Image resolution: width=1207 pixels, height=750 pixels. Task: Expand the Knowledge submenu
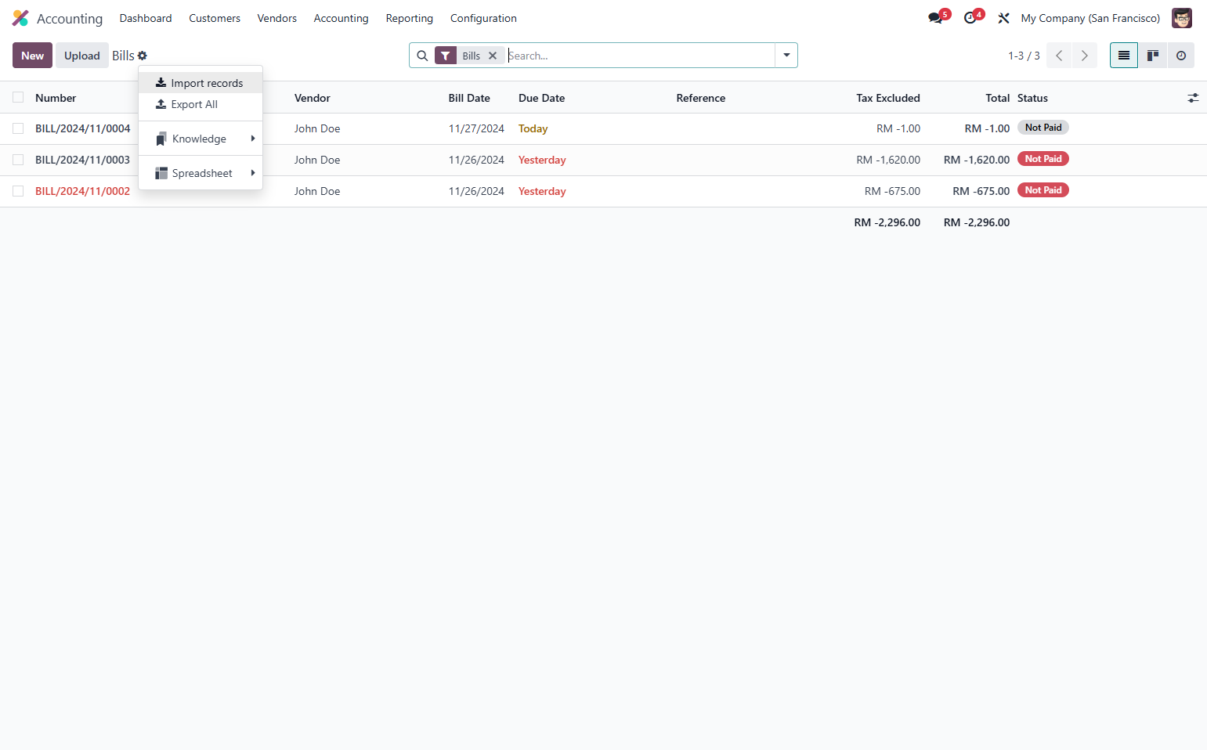[201, 139]
